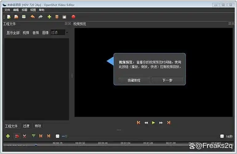Save the project using the toolbar icon
Image resolution: width=237 pixels, height=154 pixels.
click(24, 17)
